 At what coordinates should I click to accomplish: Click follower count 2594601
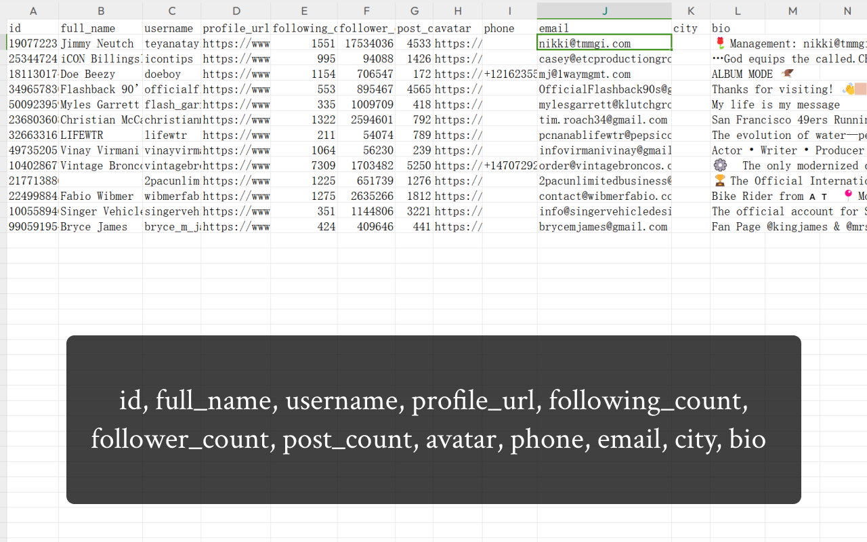(x=366, y=120)
